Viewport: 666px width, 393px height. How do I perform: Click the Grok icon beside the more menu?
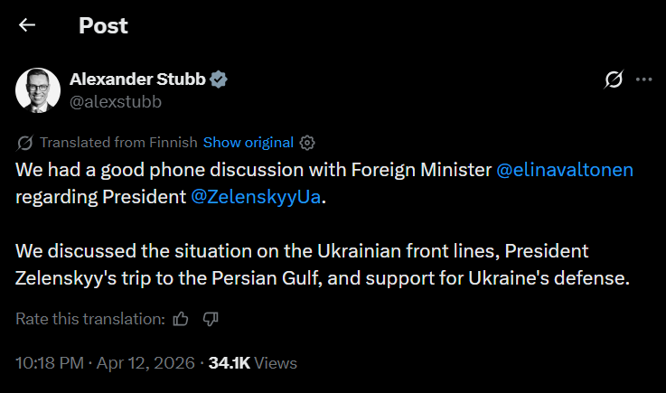click(x=613, y=80)
